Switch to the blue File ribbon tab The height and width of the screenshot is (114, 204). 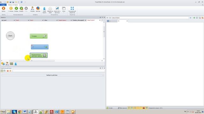click(x=3, y=5)
